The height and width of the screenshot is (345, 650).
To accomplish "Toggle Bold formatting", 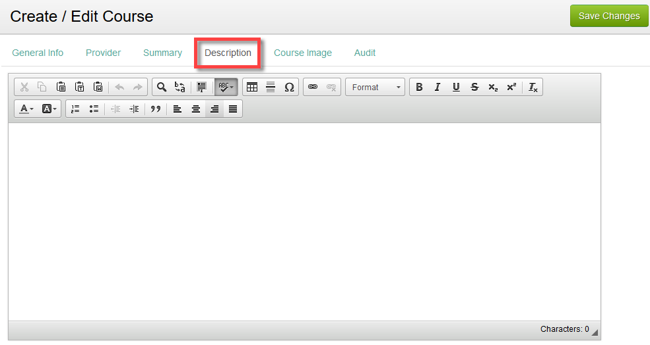I will [419, 88].
